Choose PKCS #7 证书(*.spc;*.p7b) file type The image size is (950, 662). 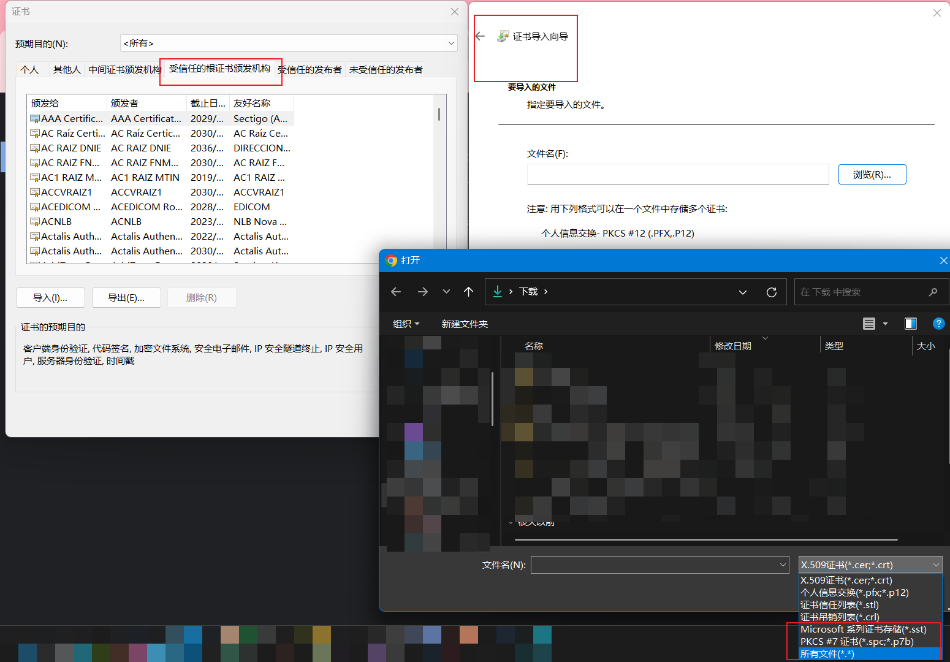click(870, 642)
